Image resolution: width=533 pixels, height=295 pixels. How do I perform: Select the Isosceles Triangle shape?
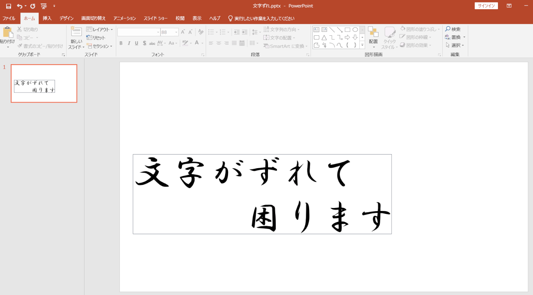[x=324, y=37]
